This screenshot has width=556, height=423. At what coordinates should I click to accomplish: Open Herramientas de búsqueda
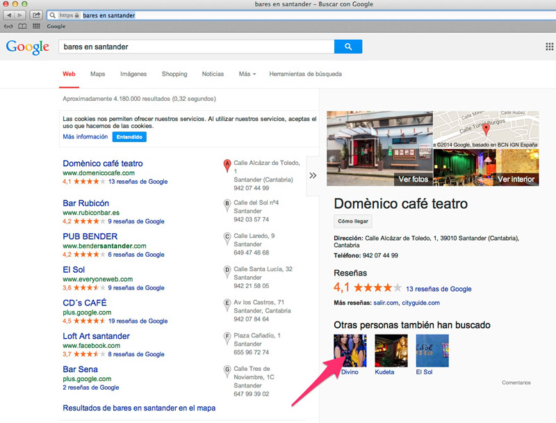[x=305, y=74]
